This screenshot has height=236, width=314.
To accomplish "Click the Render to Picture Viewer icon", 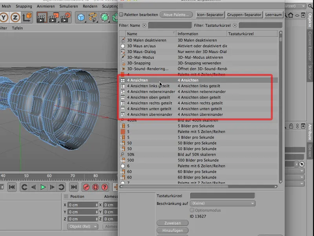I will (53, 17).
